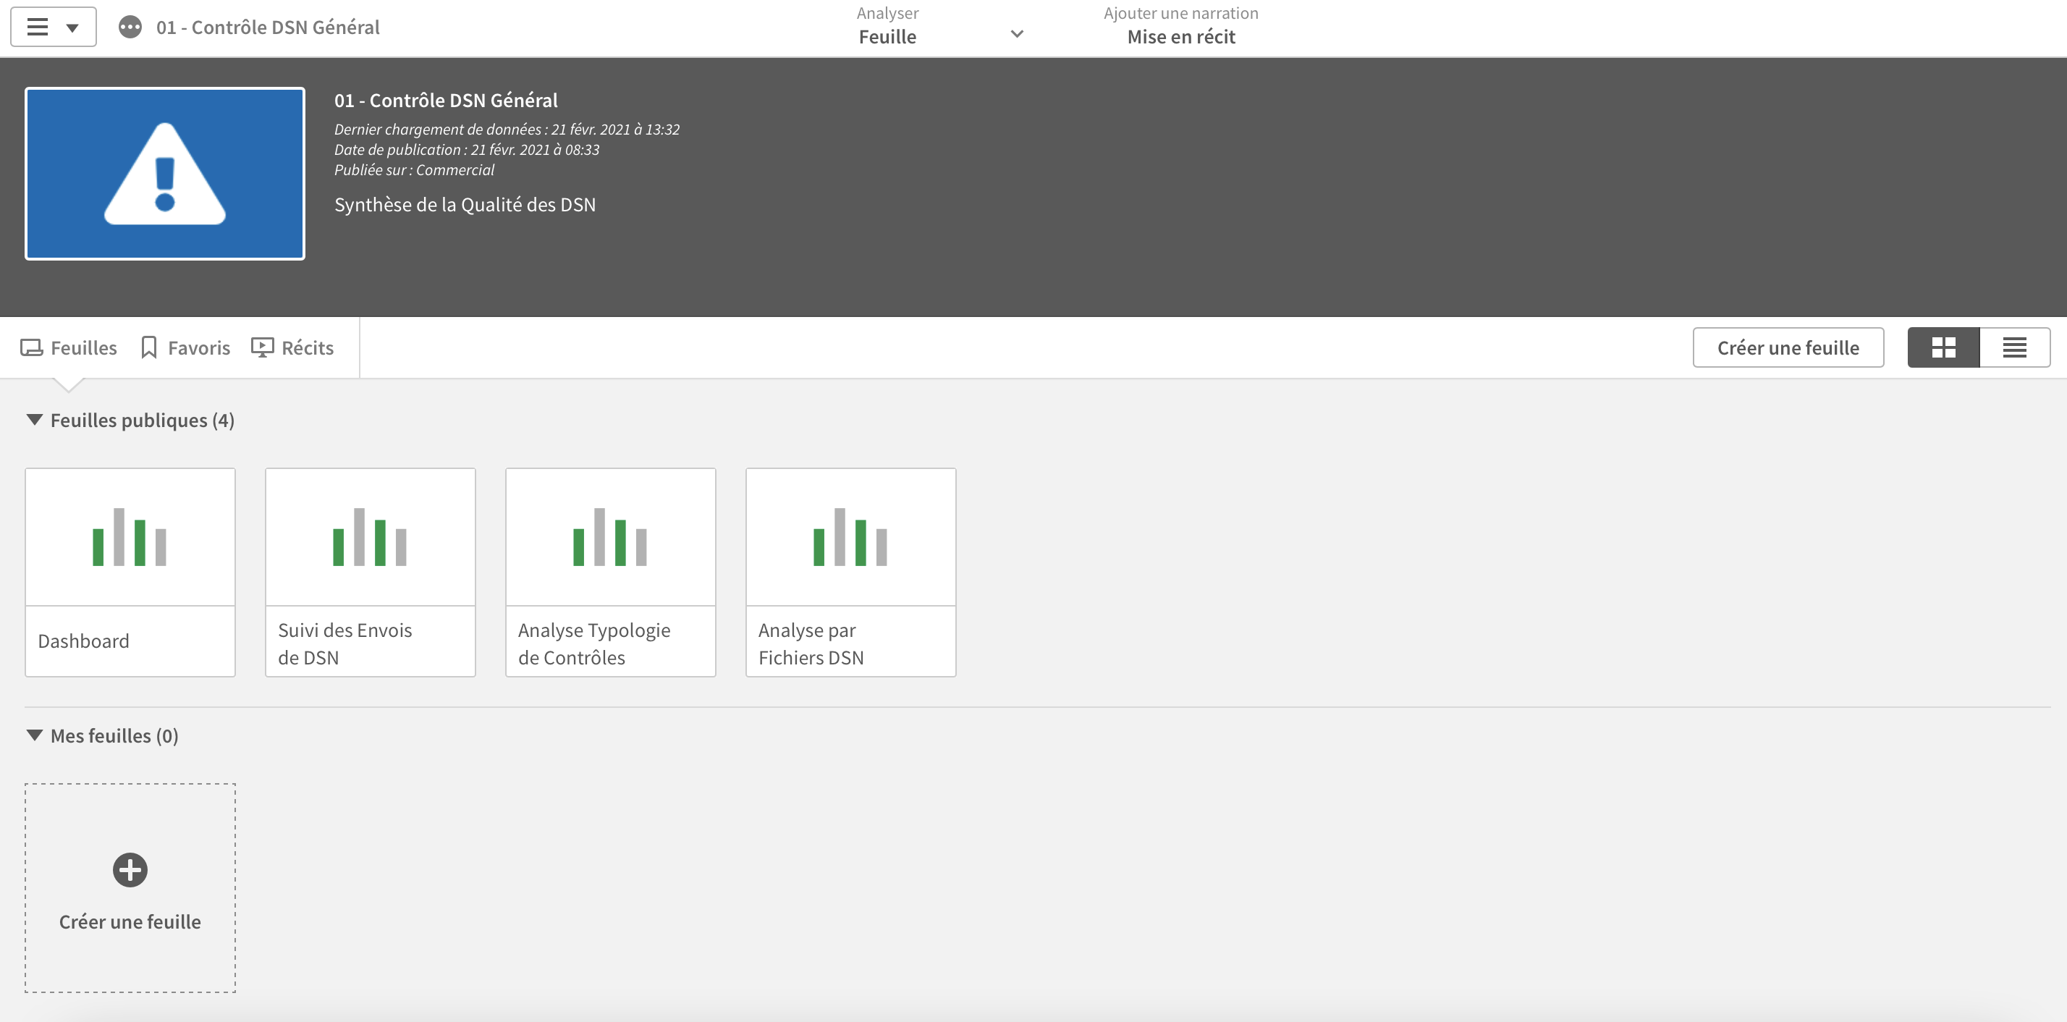
Task: Switch to the Feuilles tab
Action: coord(83,347)
